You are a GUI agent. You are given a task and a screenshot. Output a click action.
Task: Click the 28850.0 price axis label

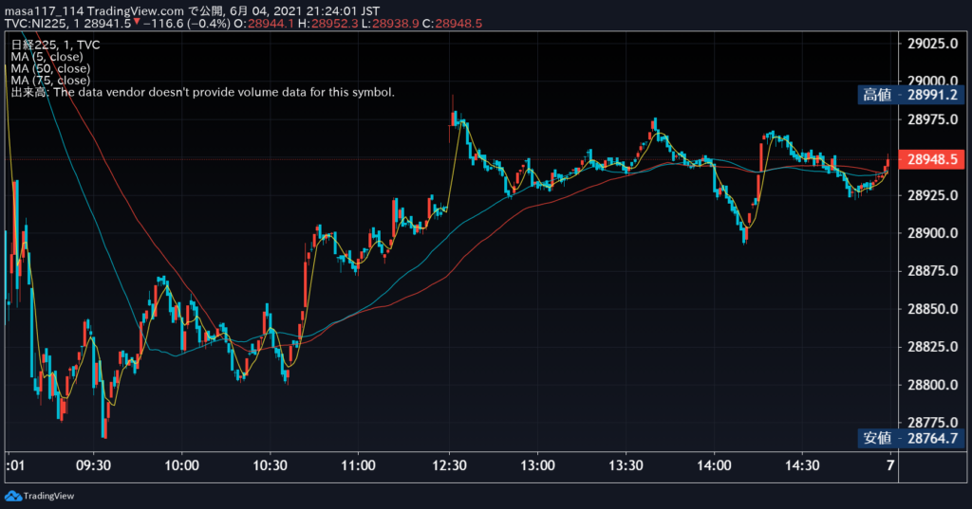tap(932, 309)
